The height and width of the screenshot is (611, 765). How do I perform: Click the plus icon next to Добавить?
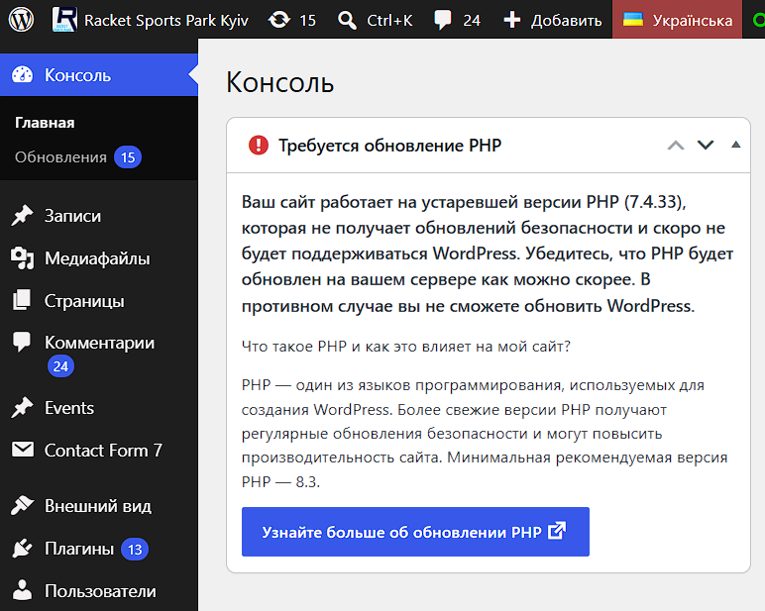[512, 20]
